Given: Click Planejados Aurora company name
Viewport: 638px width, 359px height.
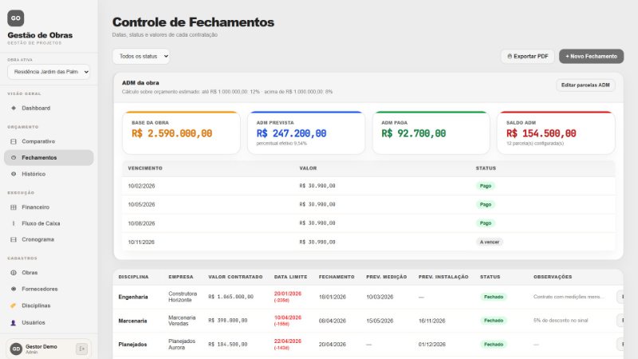Looking at the screenshot, I should 182,345.
